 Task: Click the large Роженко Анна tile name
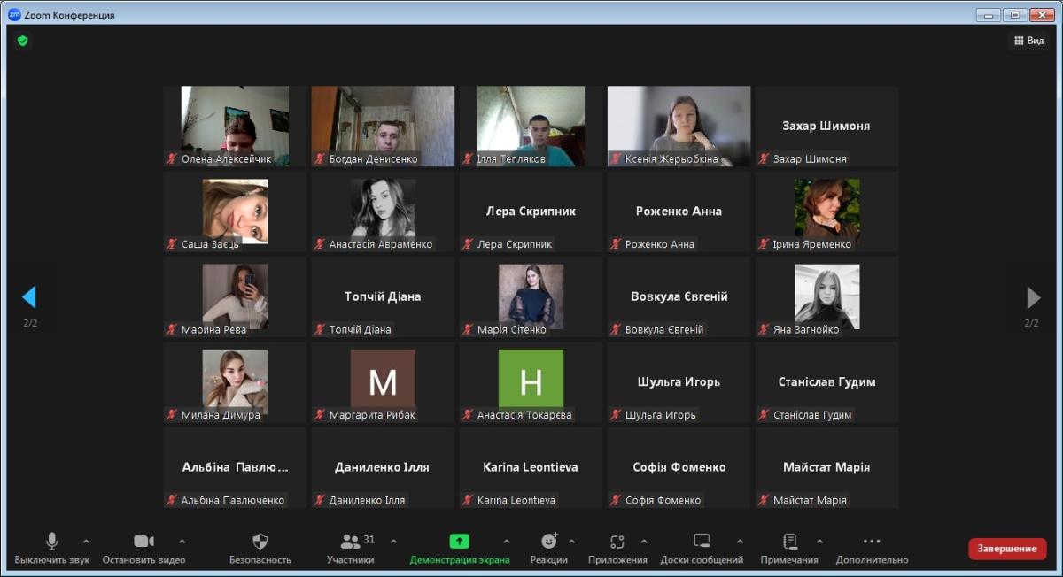679,212
